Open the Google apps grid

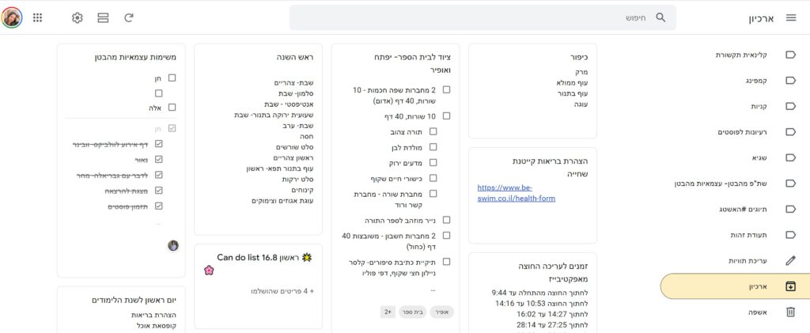[x=37, y=17]
